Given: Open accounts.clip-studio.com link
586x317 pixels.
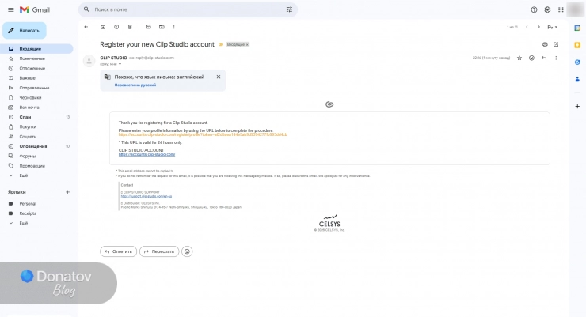Looking at the screenshot, I should click(x=146, y=154).
